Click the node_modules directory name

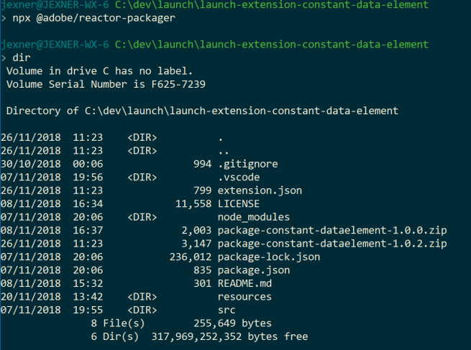[253, 217]
